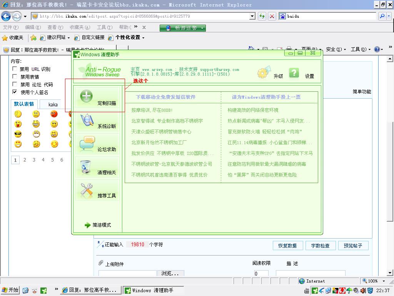
Task: Click the IE forward arrow button
Action: click(x=17, y=16)
